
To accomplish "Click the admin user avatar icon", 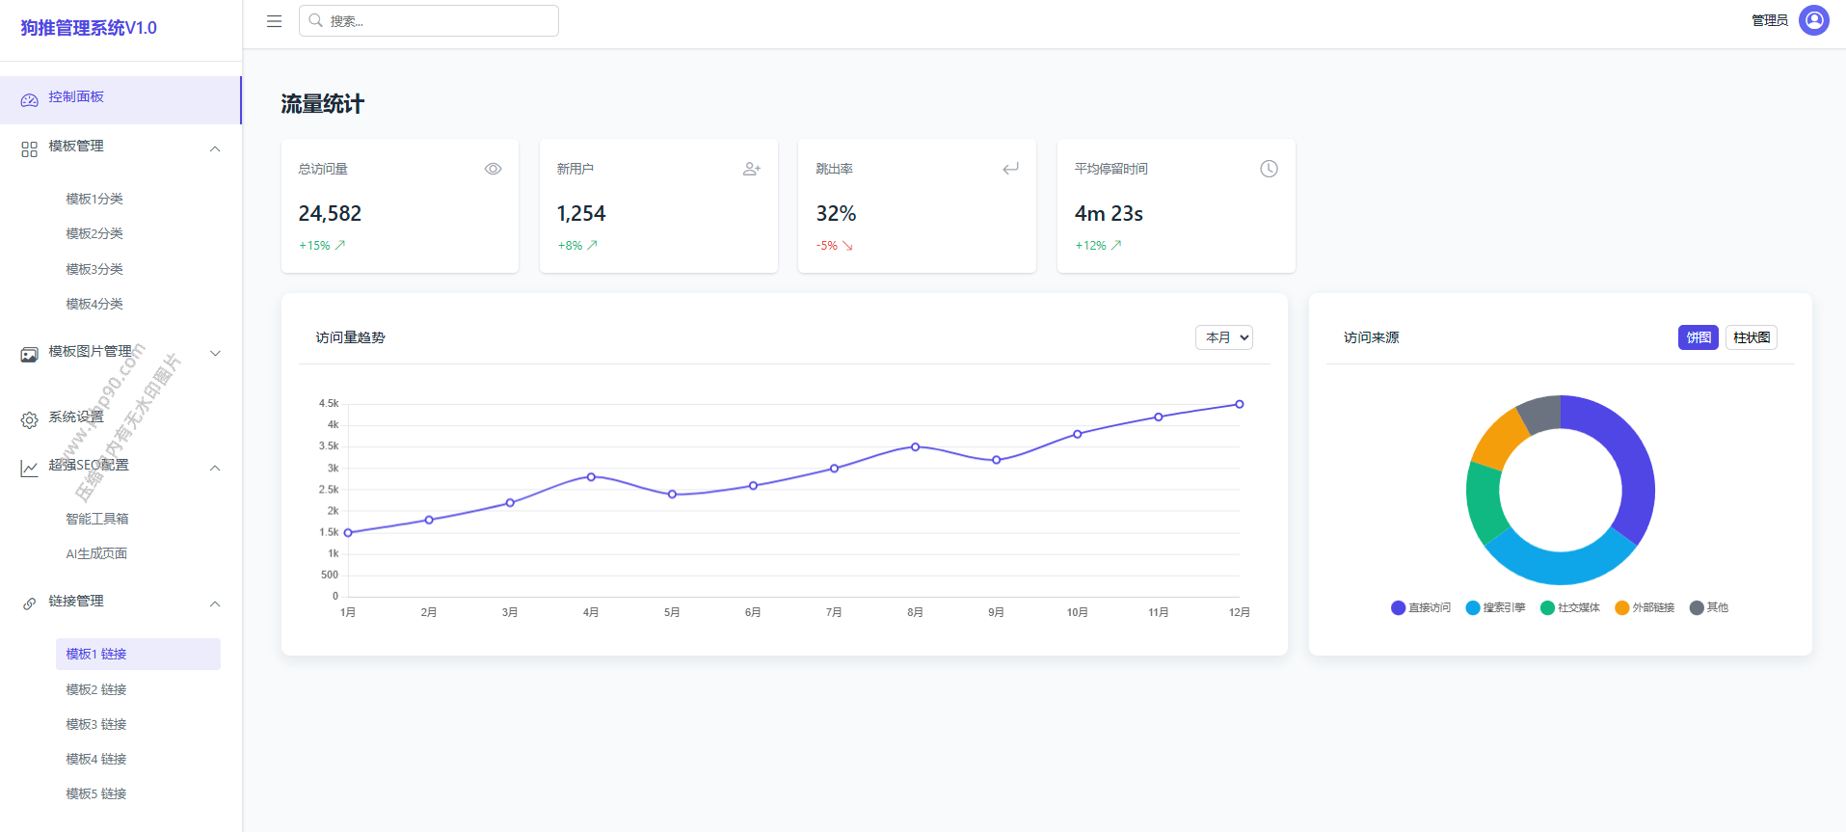I will [1813, 20].
